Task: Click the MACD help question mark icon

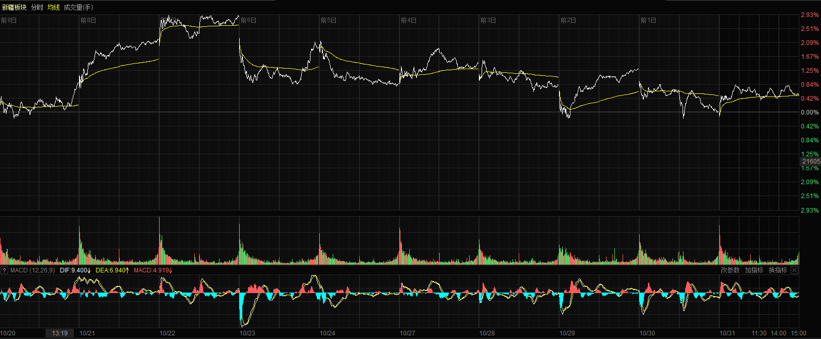Action: tap(4, 270)
